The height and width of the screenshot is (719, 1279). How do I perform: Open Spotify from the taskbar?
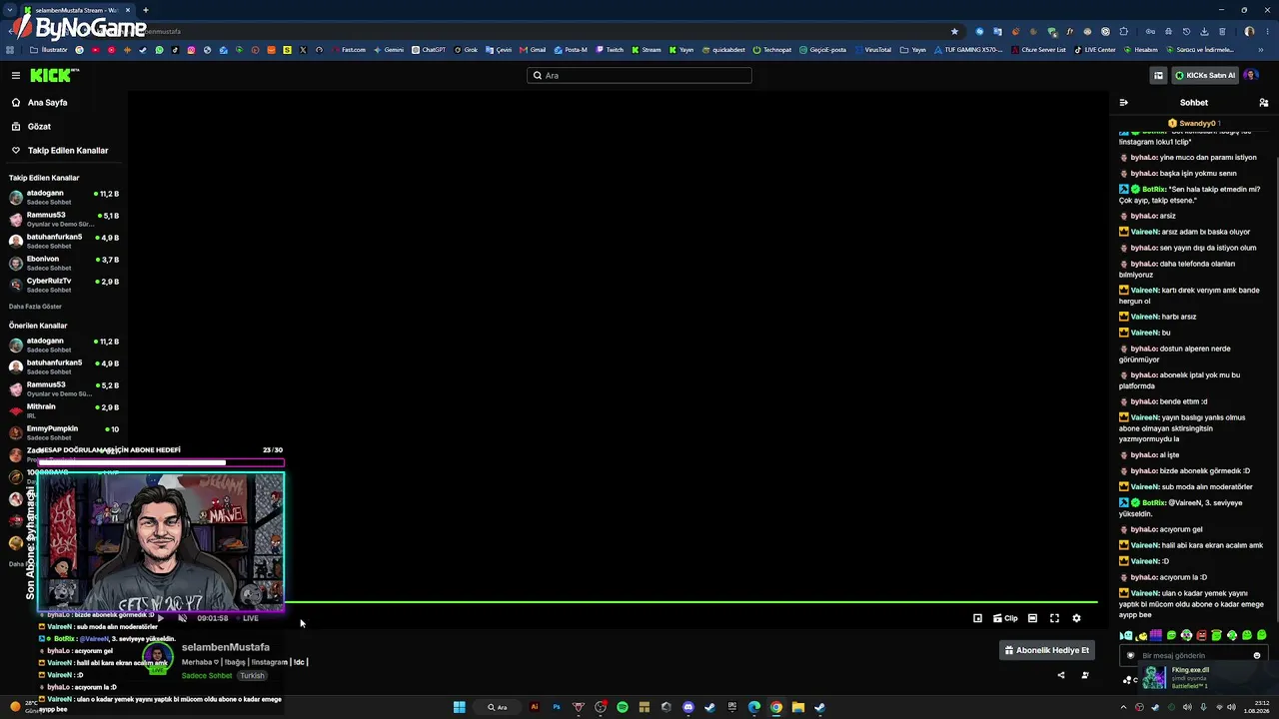[x=623, y=707]
